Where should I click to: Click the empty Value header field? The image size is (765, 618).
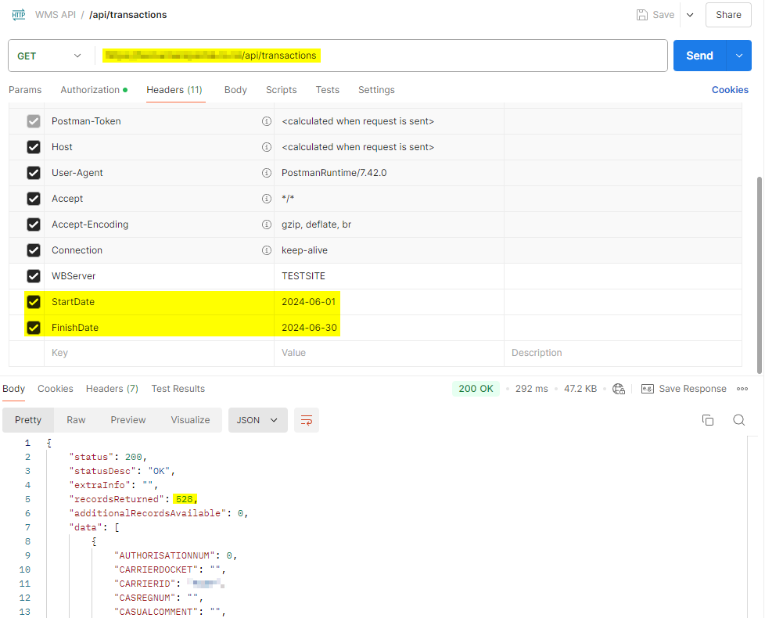pyautogui.click(x=389, y=353)
